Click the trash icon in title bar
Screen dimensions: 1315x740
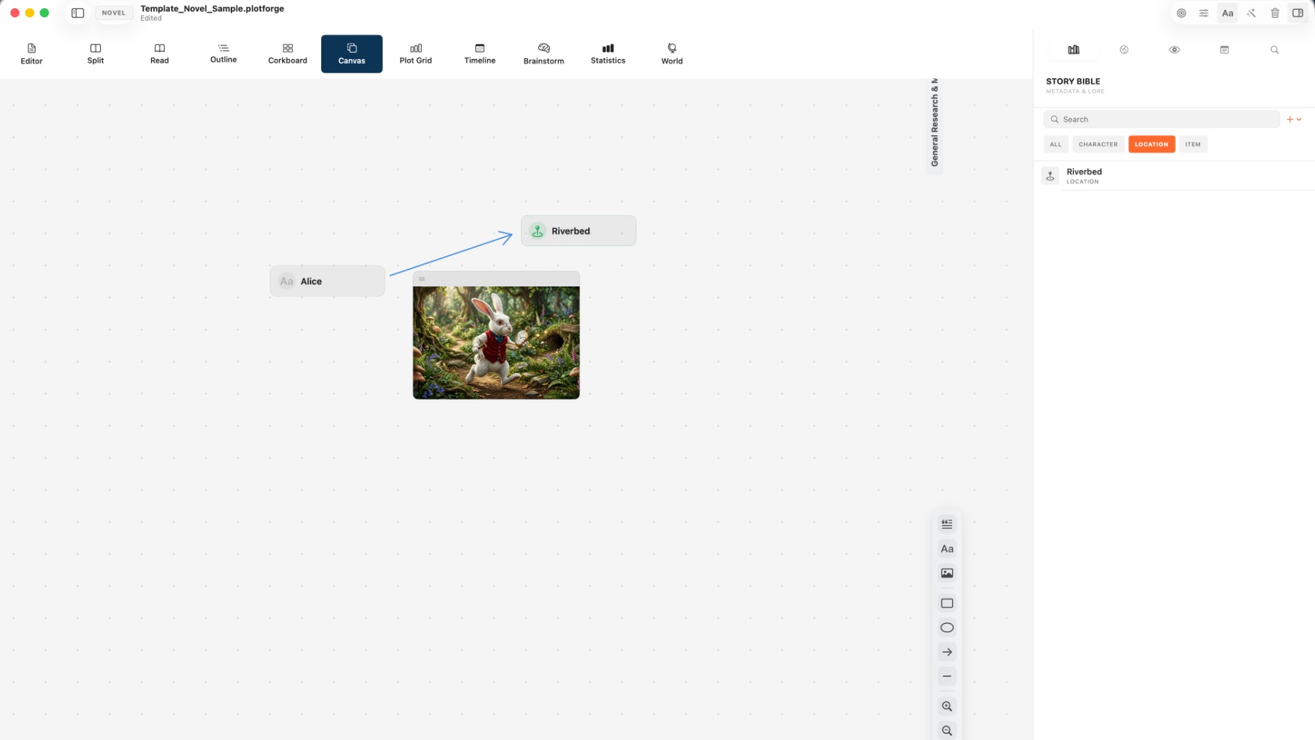[1275, 13]
